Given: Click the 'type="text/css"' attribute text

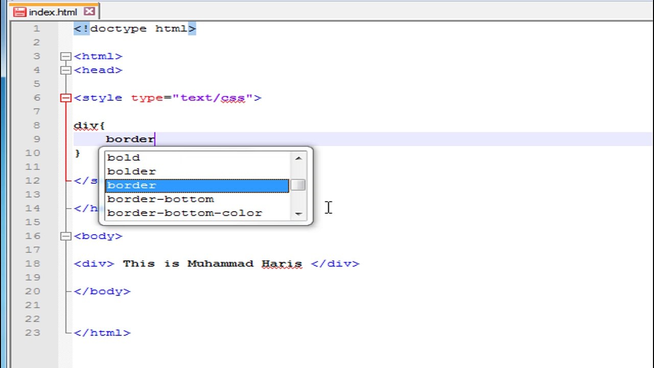Looking at the screenshot, I should coord(192,98).
